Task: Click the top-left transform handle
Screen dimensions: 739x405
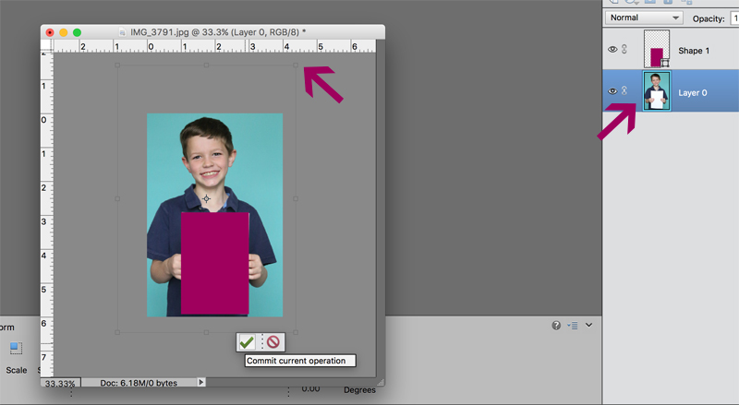Action: tap(117, 66)
